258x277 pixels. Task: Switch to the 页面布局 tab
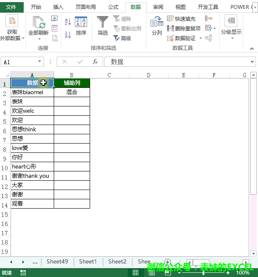coord(85,7)
